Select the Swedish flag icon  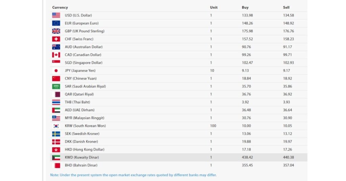[56, 134]
